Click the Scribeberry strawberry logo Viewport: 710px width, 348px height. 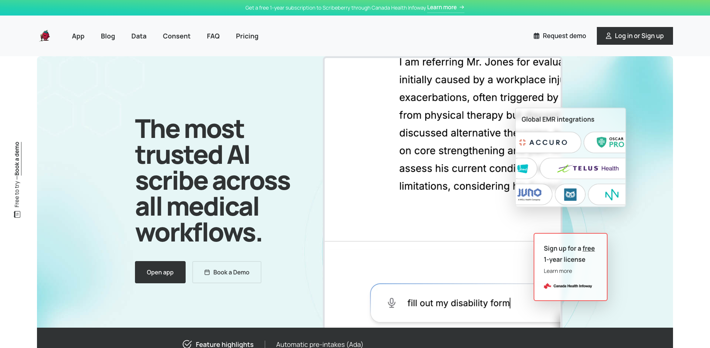pos(44,36)
